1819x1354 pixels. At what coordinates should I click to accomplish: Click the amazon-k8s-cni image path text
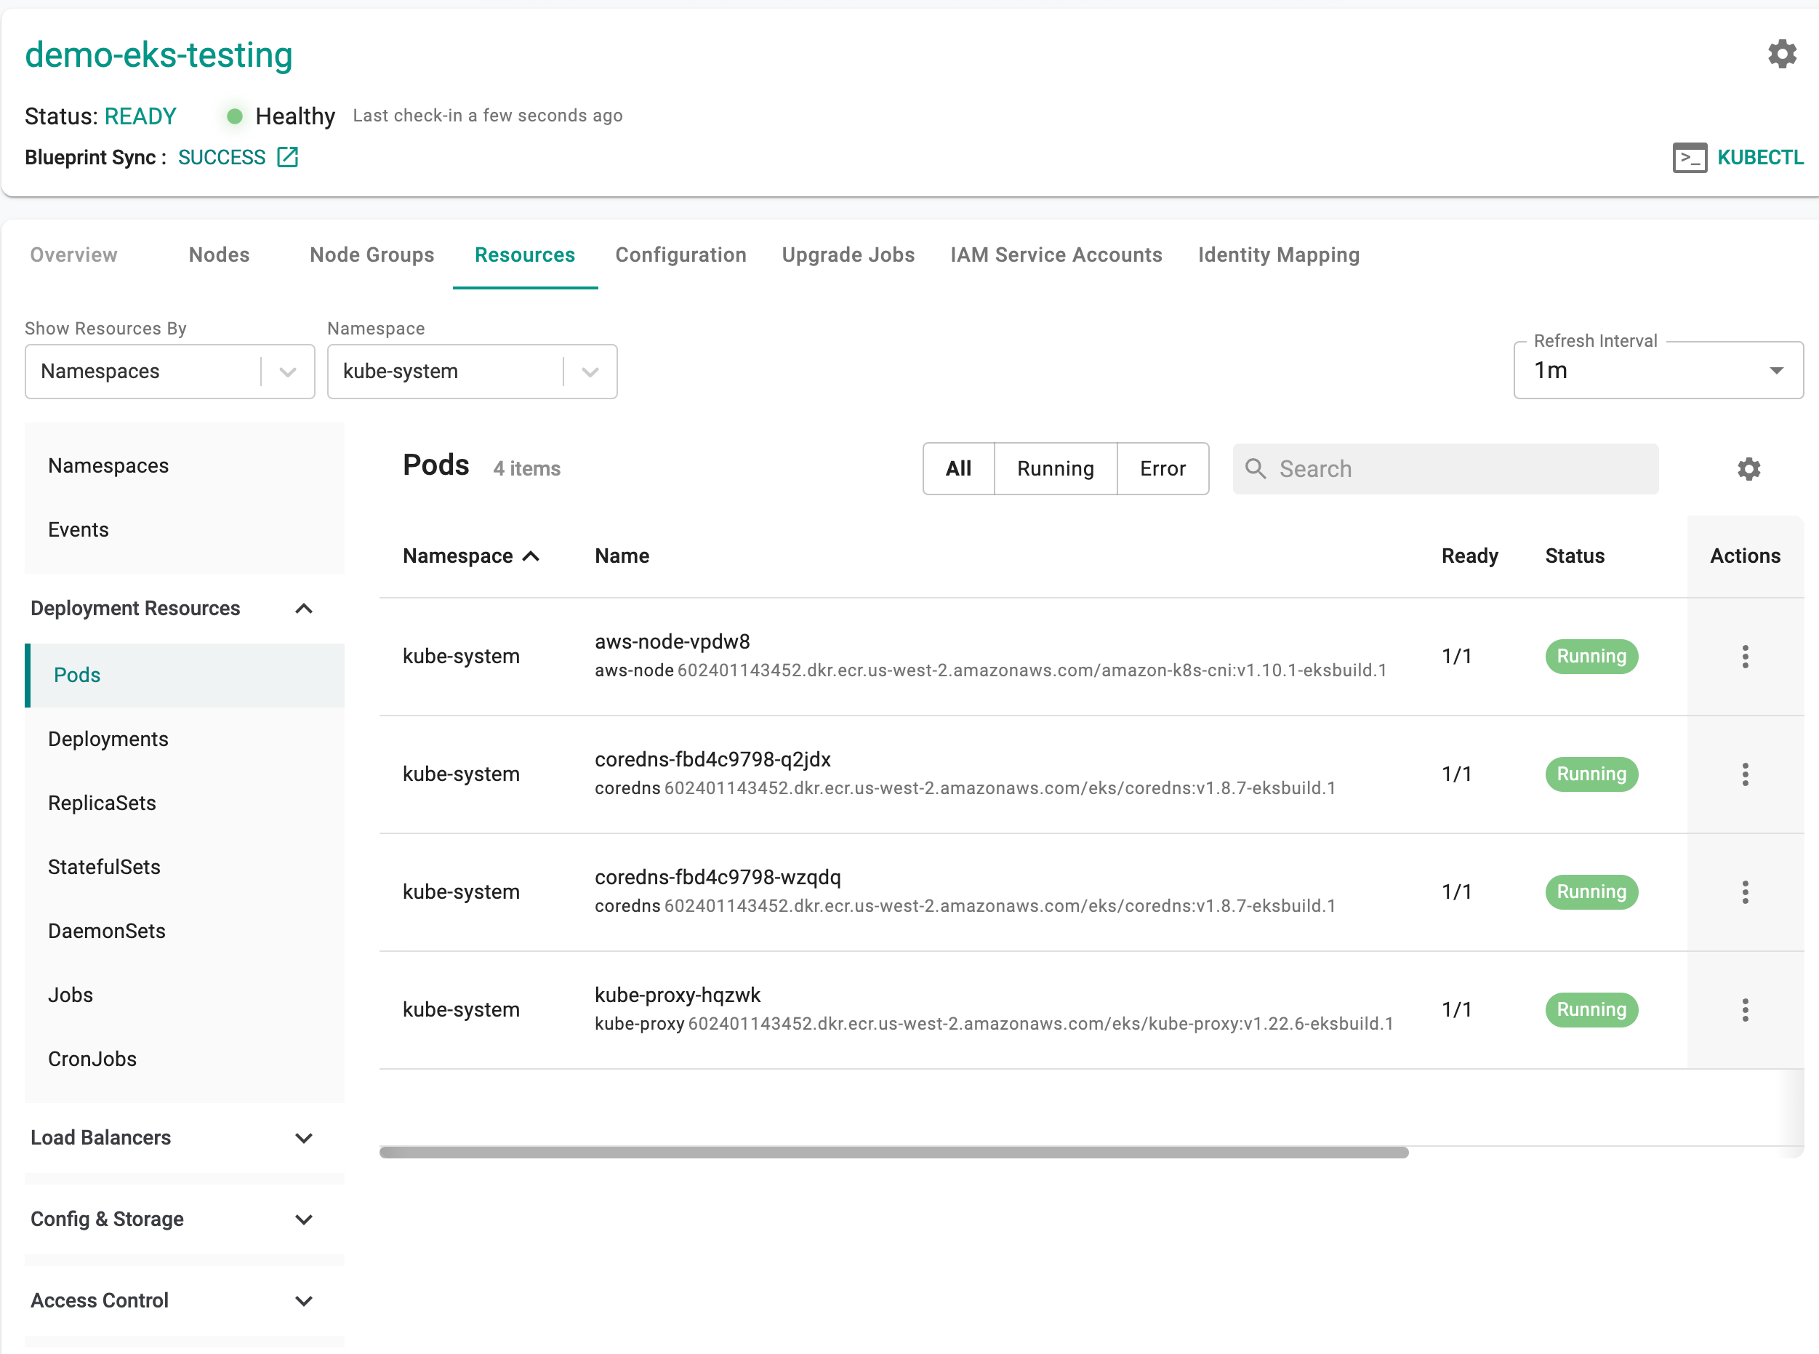1032,670
